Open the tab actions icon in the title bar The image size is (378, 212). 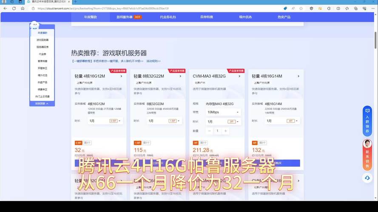click(x=20, y=1)
